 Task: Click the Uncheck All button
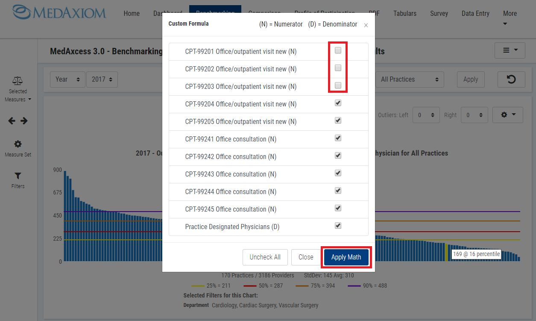tap(265, 257)
